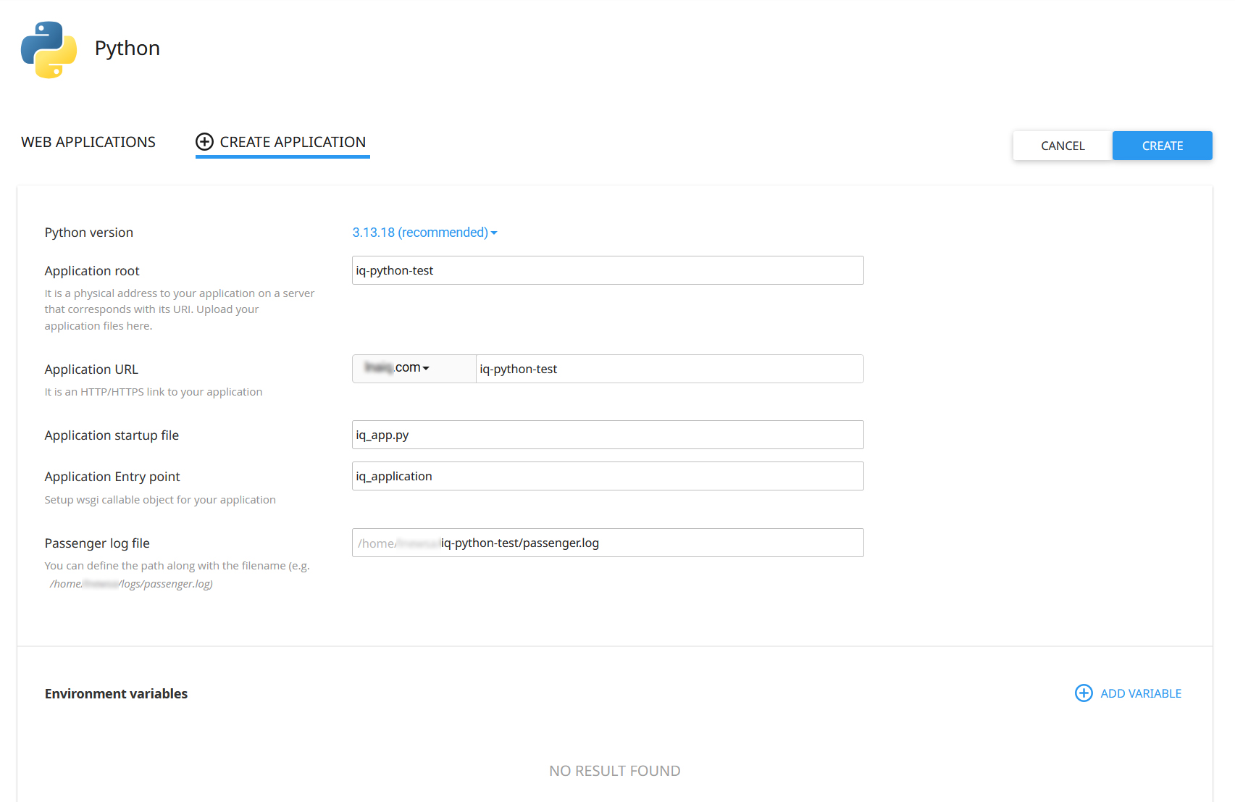Click the Python page heading text
This screenshot has height=802, width=1235.
(x=127, y=49)
